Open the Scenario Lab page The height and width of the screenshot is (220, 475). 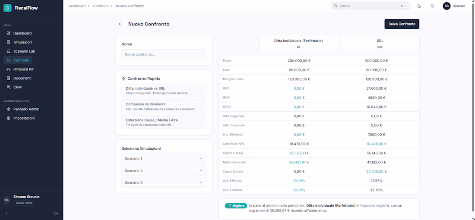coord(24,51)
